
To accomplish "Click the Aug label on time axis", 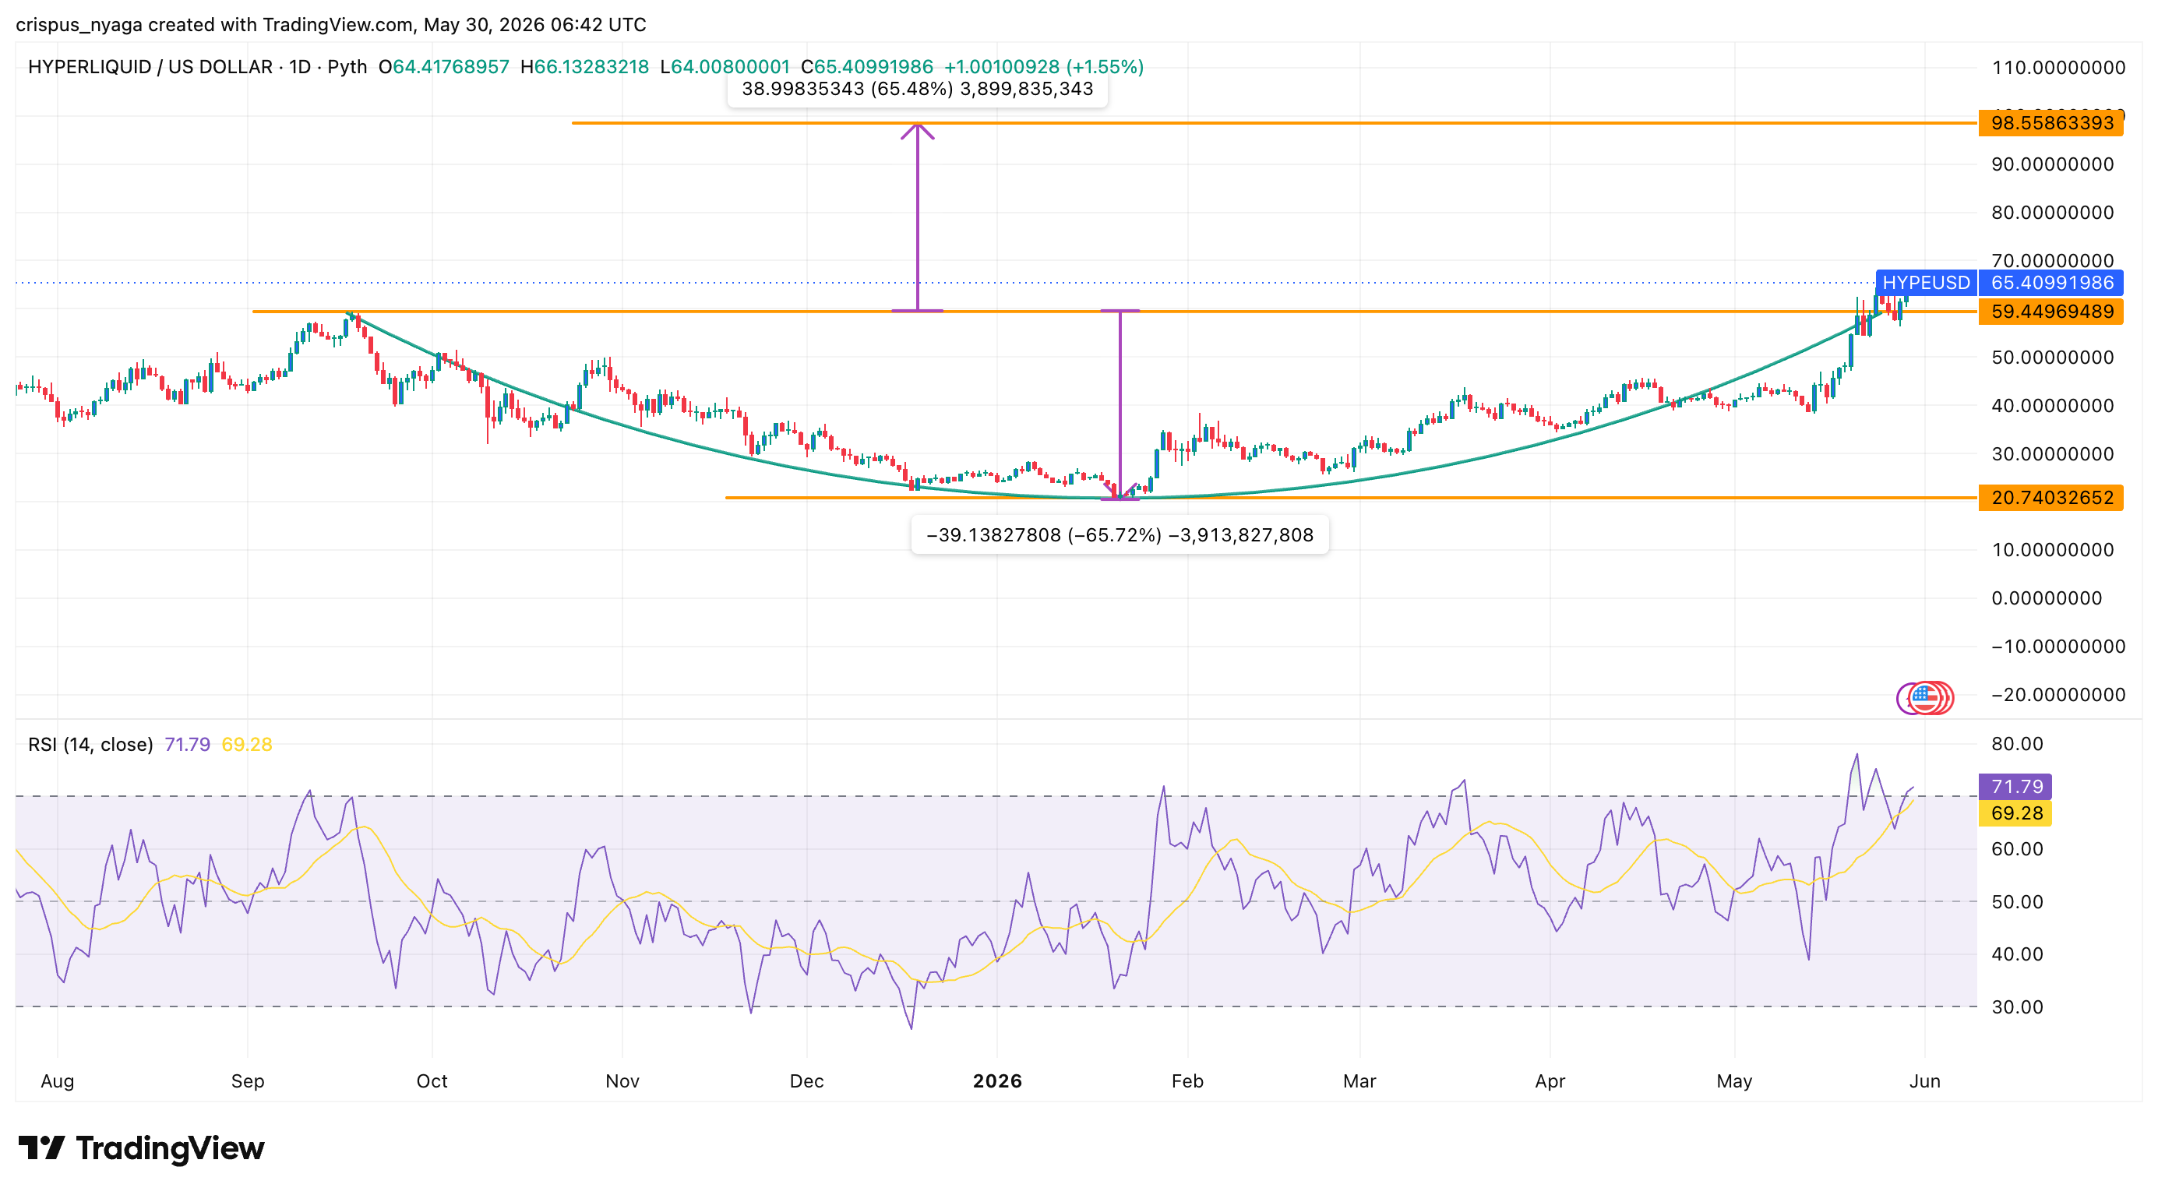I will (x=57, y=1081).
